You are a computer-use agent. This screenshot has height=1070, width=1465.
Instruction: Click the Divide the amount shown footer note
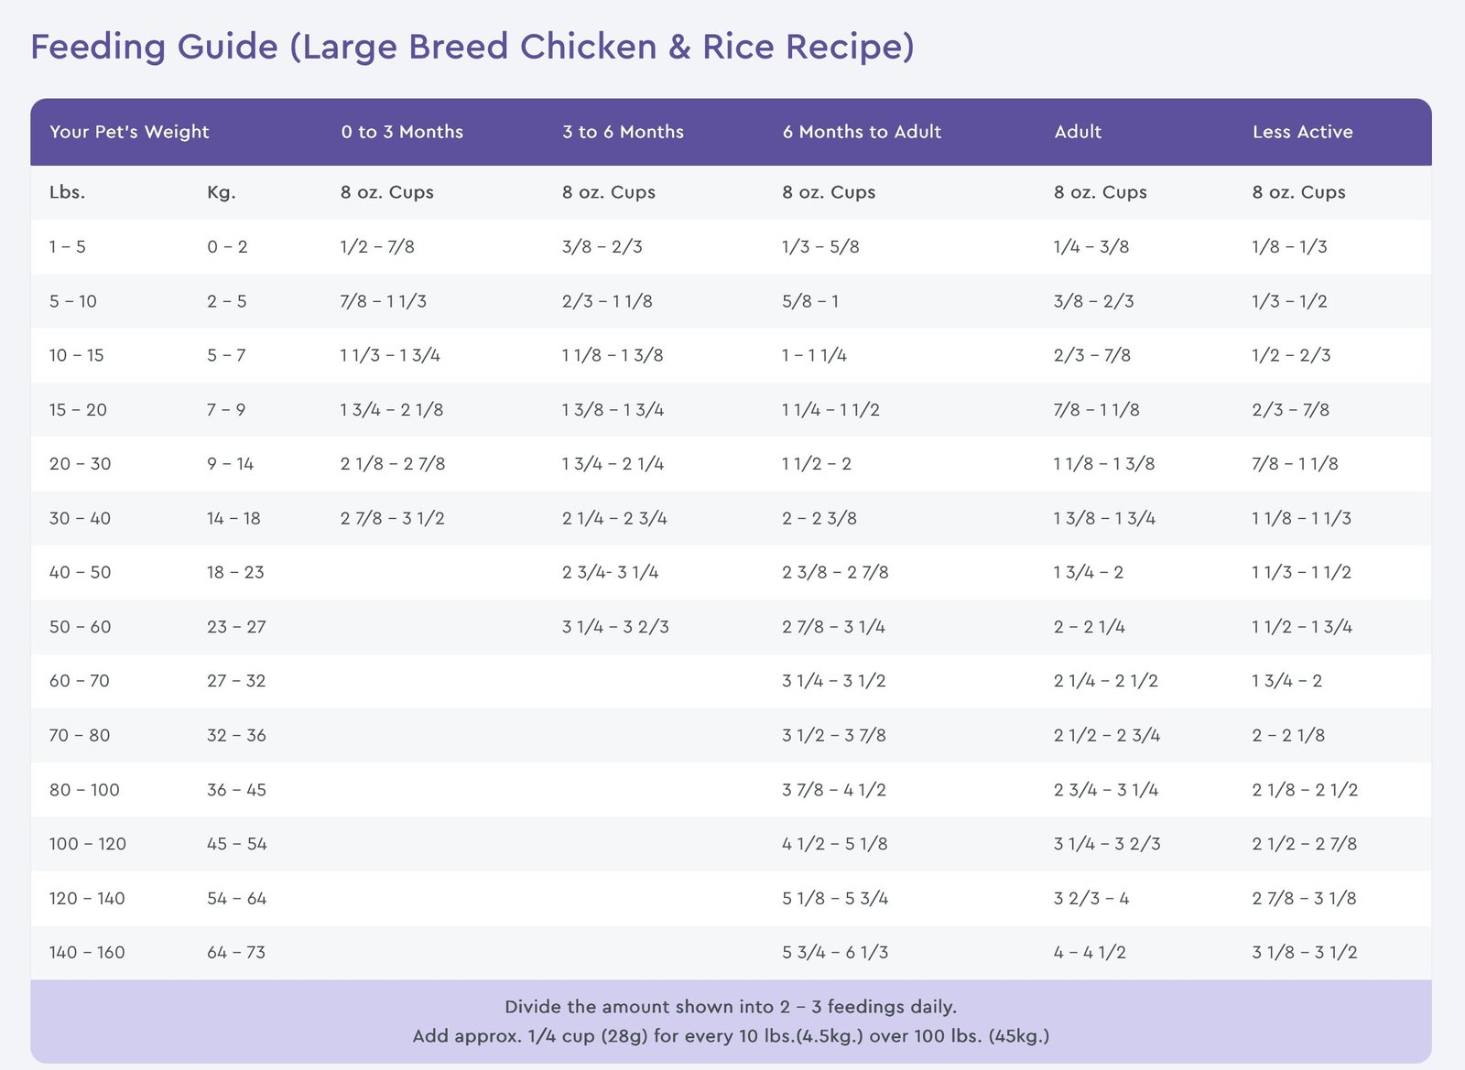[731, 1007]
